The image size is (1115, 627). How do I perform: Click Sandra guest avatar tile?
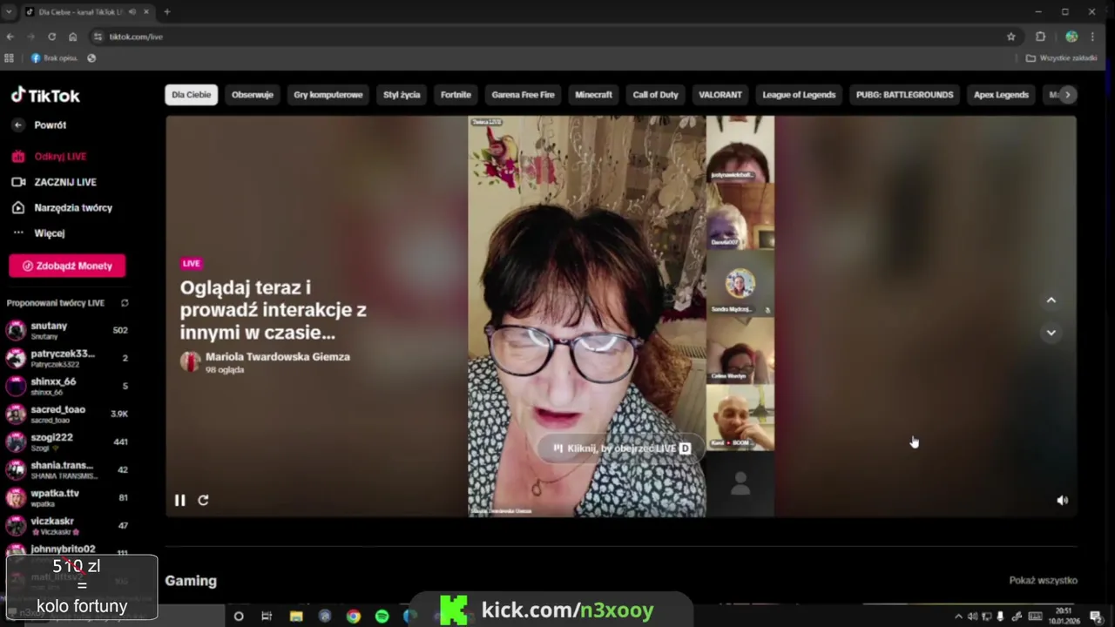pos(740,285)
